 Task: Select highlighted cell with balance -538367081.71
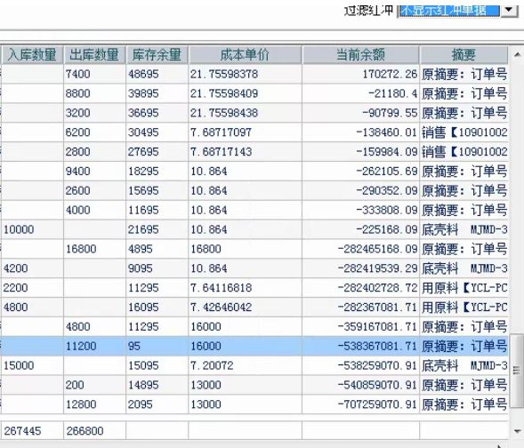pos(360,346)
